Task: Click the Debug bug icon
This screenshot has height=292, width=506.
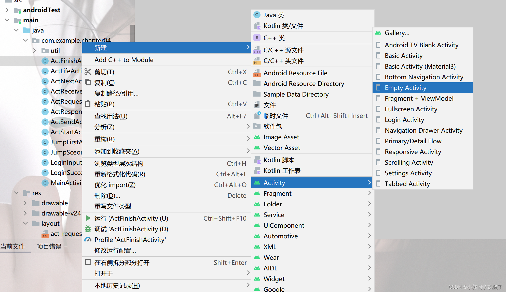Action: coord(88,229)
